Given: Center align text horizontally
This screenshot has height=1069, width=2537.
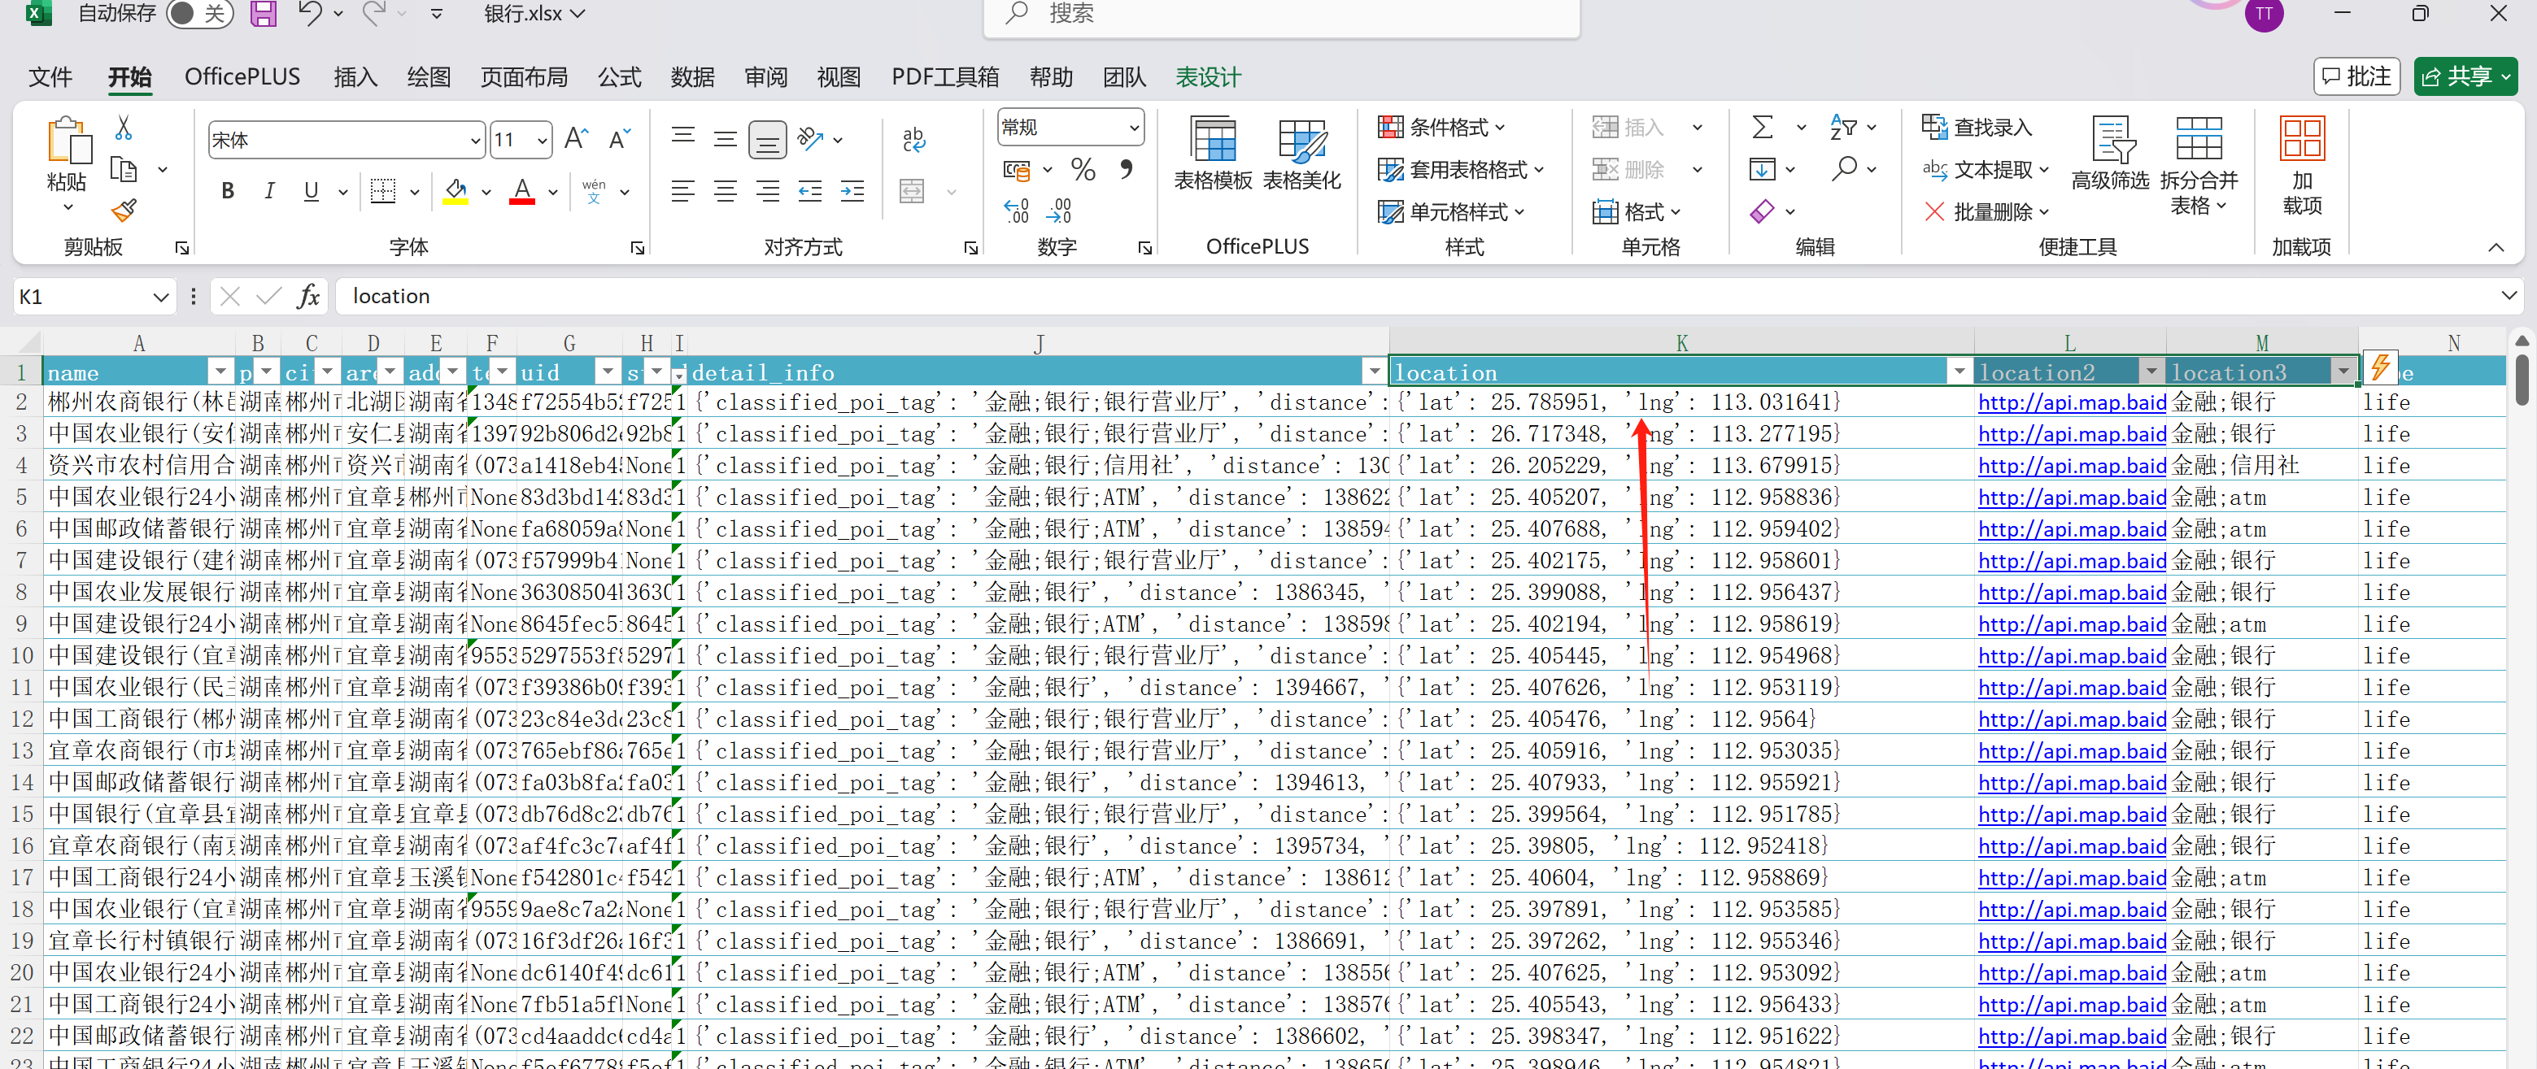Looking at the screenshot, I should (x=725, y=191).
